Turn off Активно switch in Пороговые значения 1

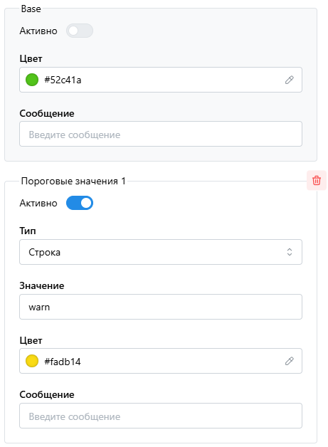point(80,203)
